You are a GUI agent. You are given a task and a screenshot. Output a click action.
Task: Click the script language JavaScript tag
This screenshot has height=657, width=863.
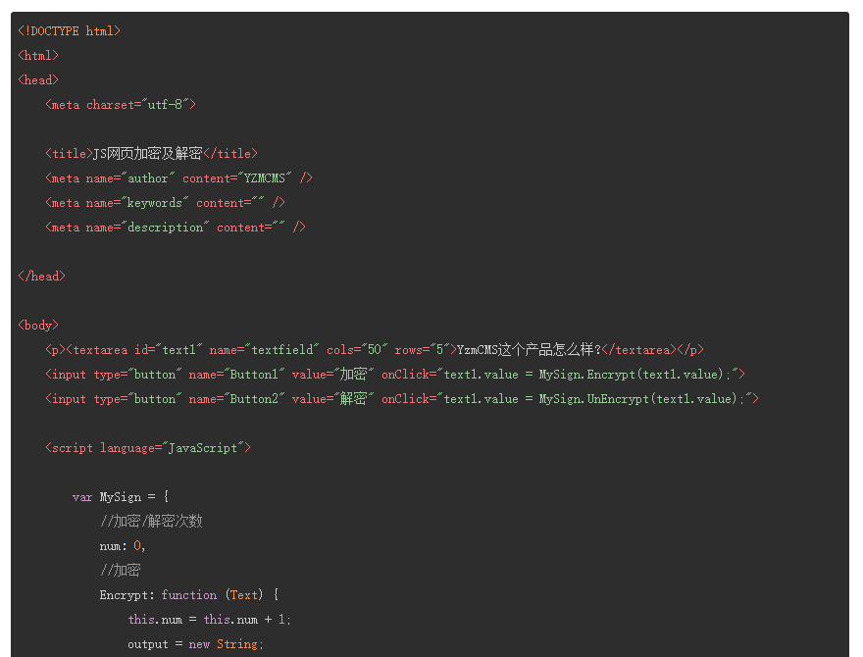click(x=148, y=448)
